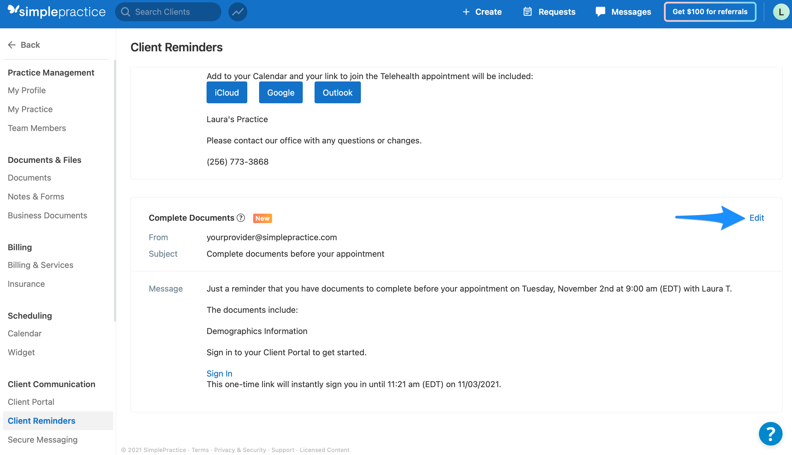Add reminder to Outlook calendar
The width and height of the screenshot is (792, 455).
337,92
